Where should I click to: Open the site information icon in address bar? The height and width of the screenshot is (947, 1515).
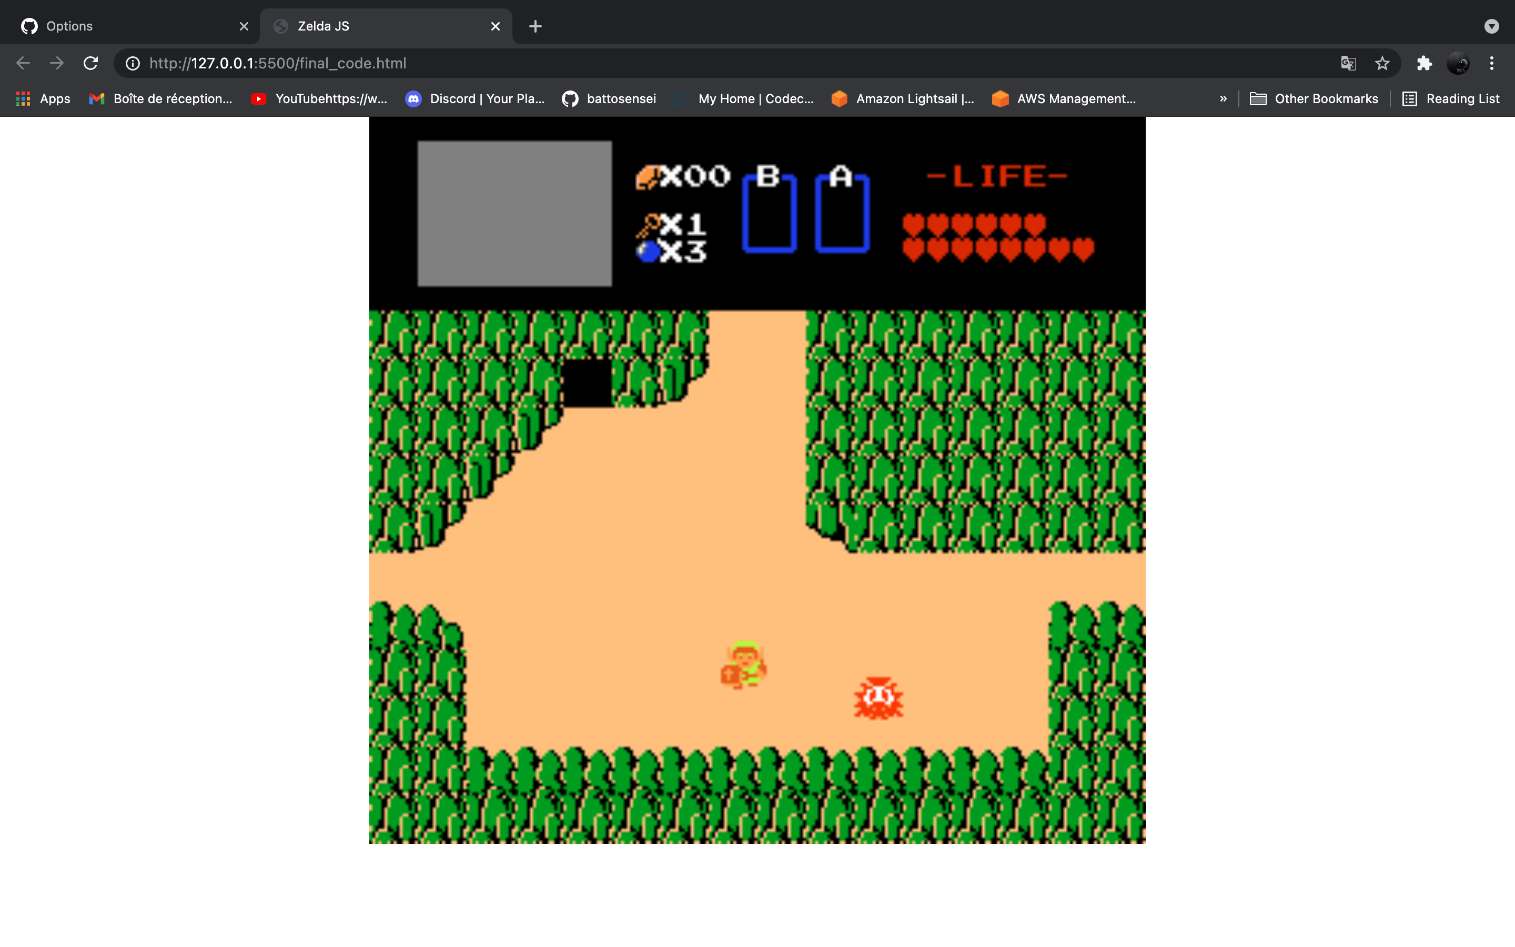(x=133, y=63)
